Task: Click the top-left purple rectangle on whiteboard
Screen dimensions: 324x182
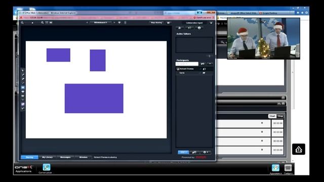Action: tap(58, 55)
